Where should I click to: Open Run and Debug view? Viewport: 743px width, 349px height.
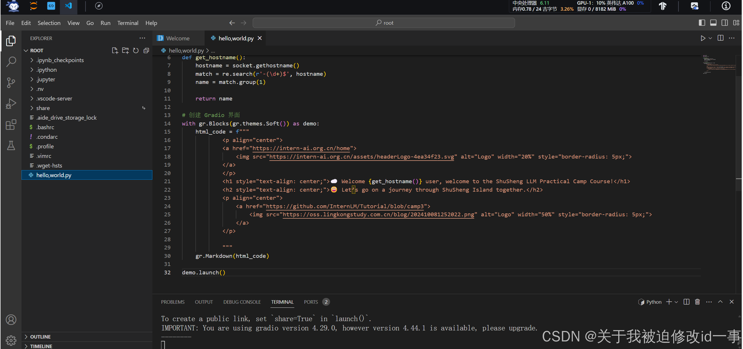tap(11, 104)
